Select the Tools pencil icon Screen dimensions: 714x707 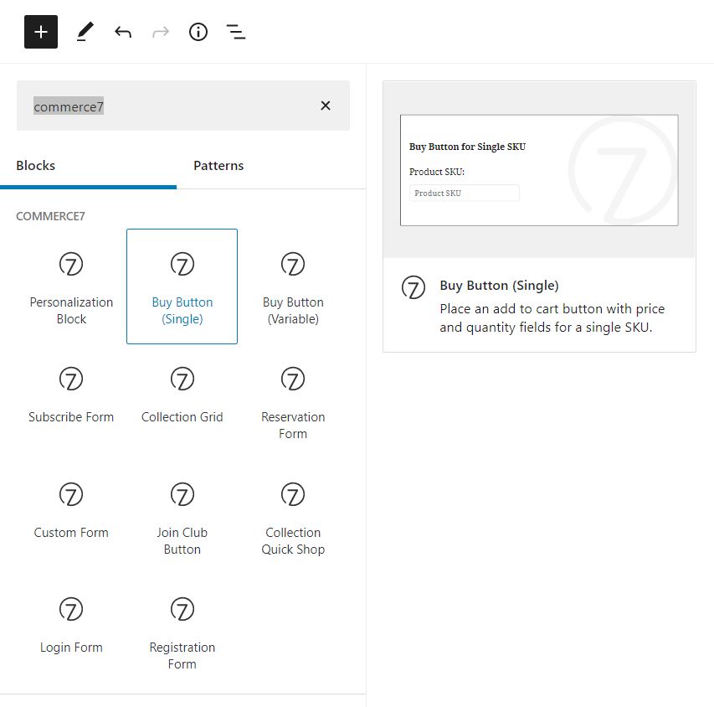coord(85,33)
